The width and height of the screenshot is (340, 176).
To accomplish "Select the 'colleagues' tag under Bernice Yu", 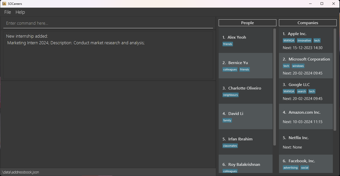I will click(230, 69).
